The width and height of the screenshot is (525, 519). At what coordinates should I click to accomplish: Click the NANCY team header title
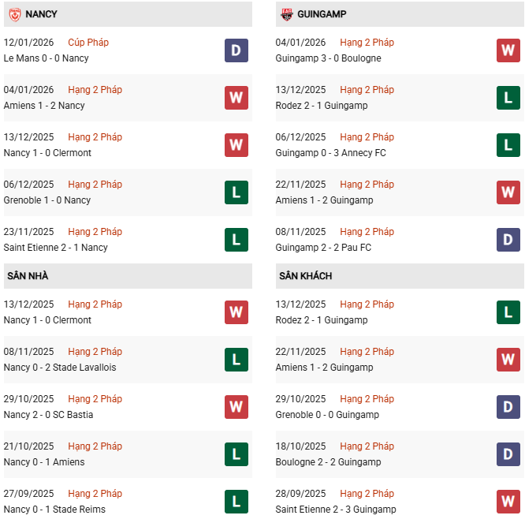coord(41,14)
